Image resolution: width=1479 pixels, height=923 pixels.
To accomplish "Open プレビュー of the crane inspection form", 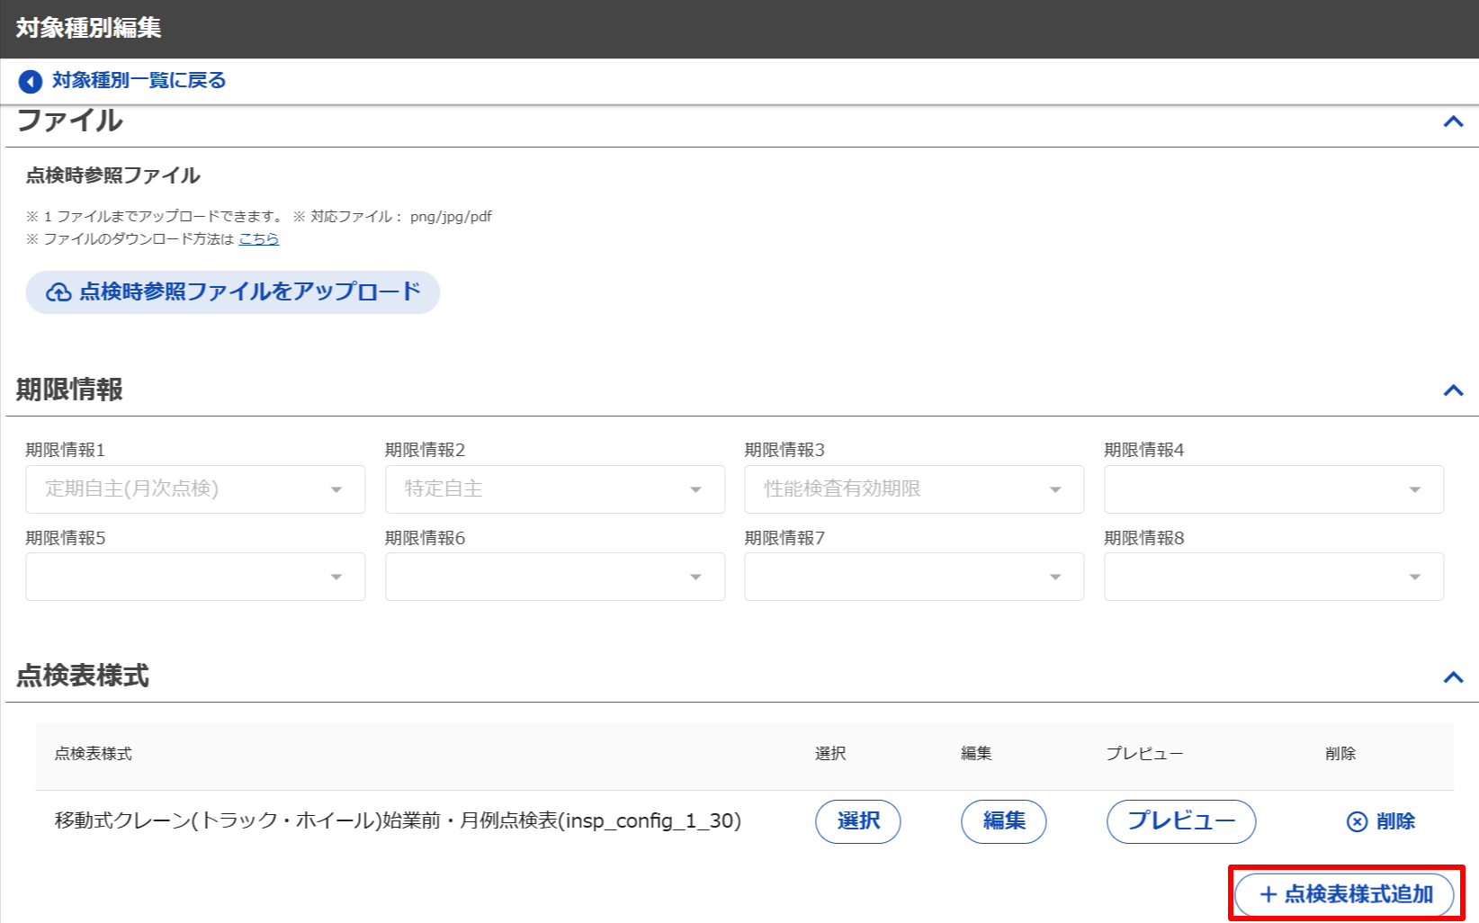I will (1180, 821).
